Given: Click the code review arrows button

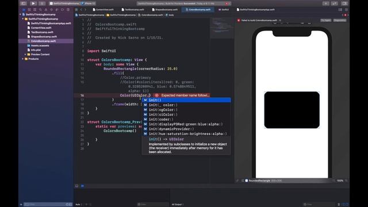Looking at the screenshot, I should [x=334, y=3].
